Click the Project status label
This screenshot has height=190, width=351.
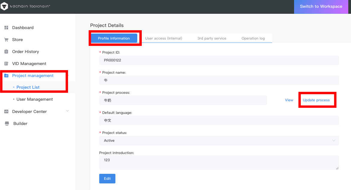pos(115,133)
